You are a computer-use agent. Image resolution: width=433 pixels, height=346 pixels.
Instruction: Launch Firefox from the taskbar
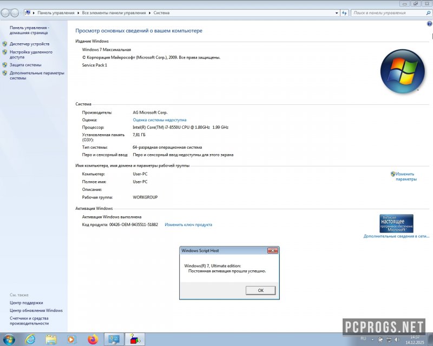pyautogui.click(x=93, y=340)
